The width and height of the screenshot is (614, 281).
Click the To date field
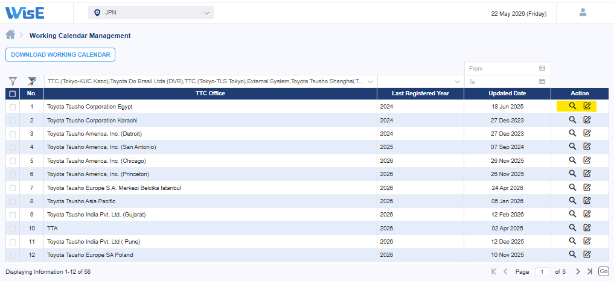point(508,81)
